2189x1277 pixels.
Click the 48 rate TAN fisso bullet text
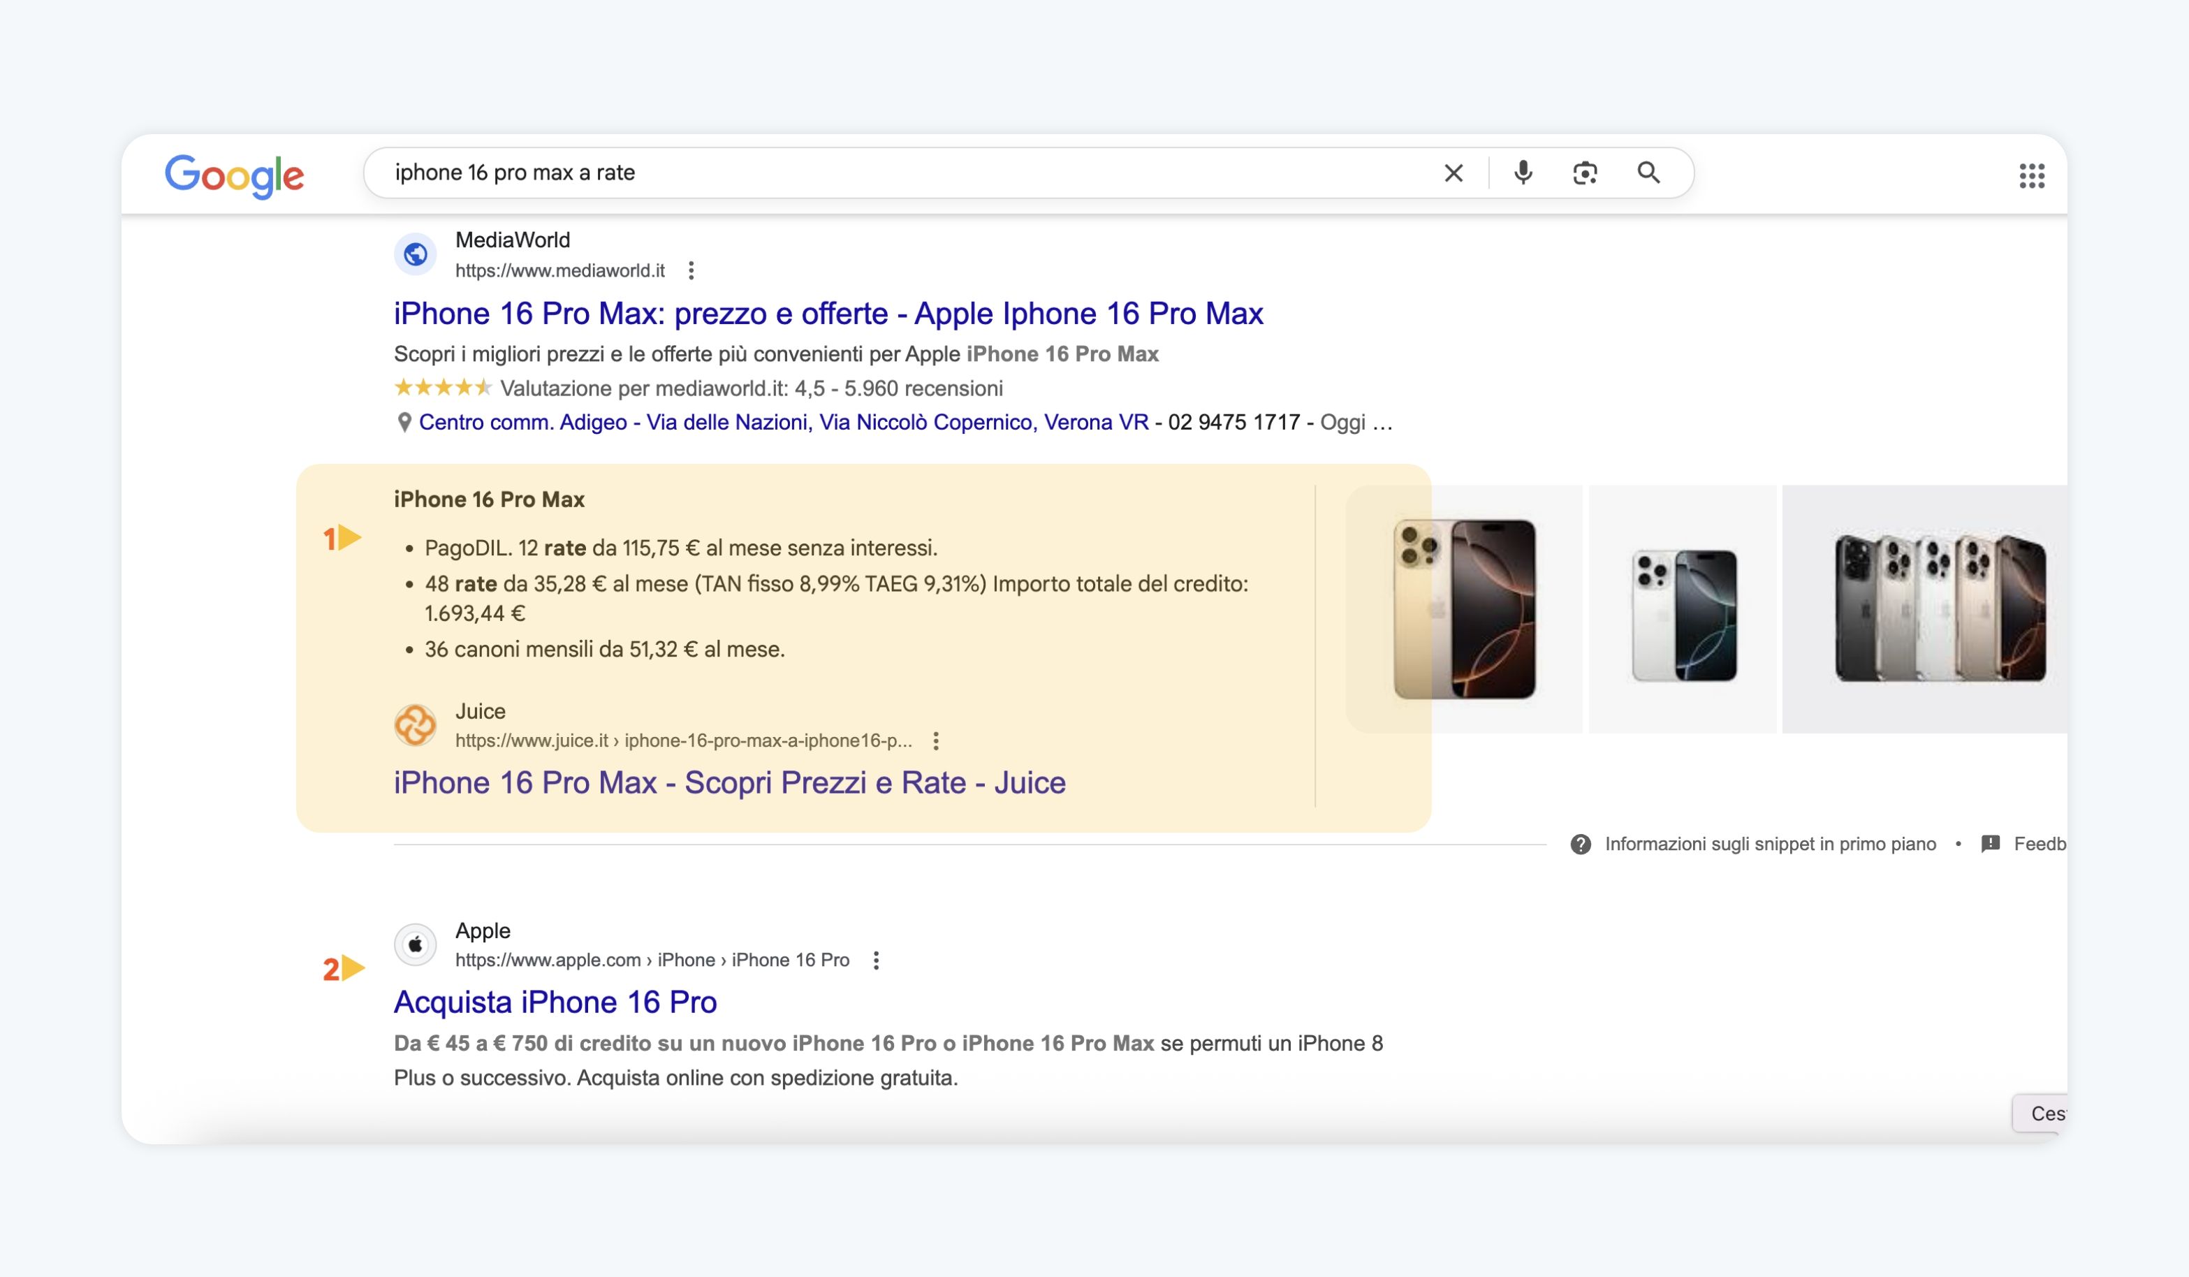click(x=837, y=599)
